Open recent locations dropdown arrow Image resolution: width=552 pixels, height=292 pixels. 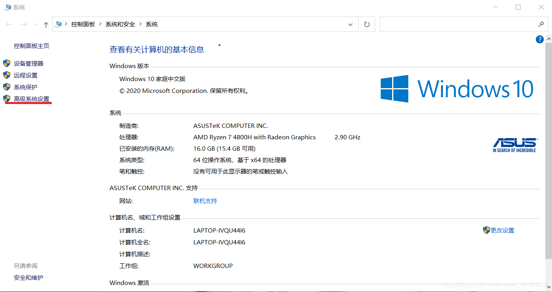(36, 24)
